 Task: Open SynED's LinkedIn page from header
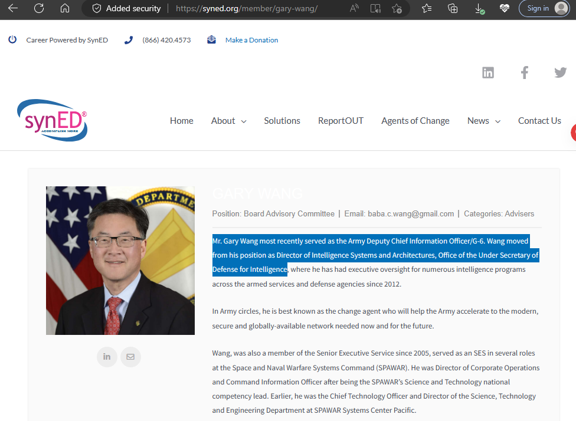488,73
